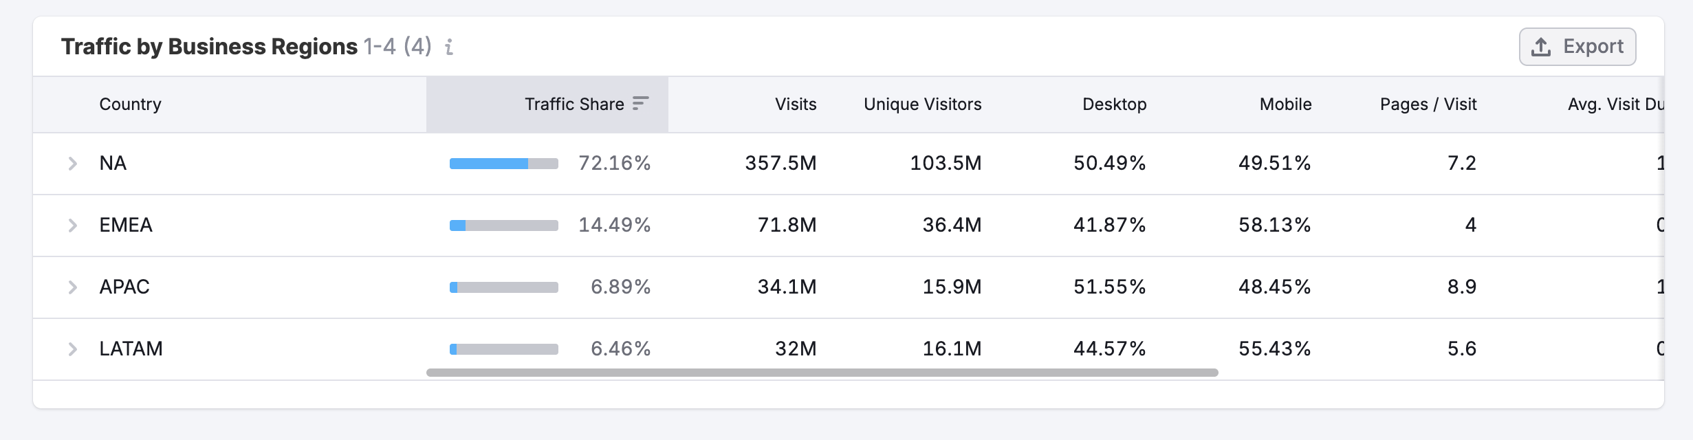This screenshot has width=1693, height=440.
Task: Select the APAC region name
Action: click(x=124, y=287)
